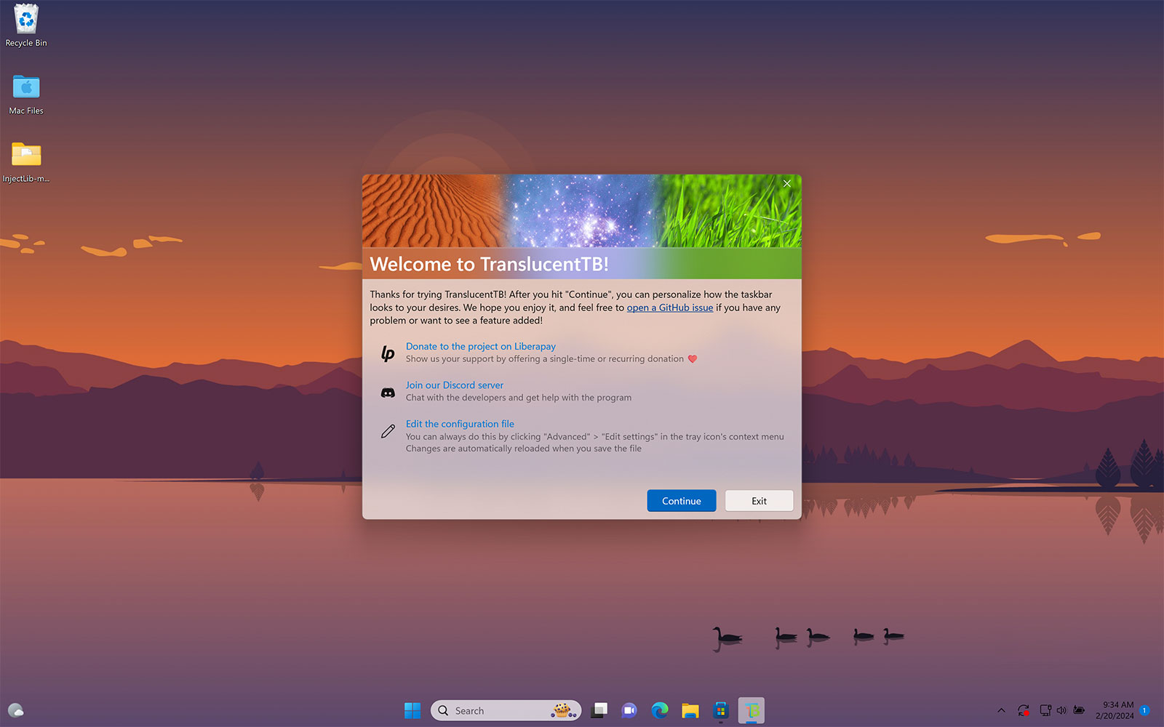Viewport: 1164px width, 727px height.
Task: Click the network tray icon
Action: click(x=1045, y=710)
